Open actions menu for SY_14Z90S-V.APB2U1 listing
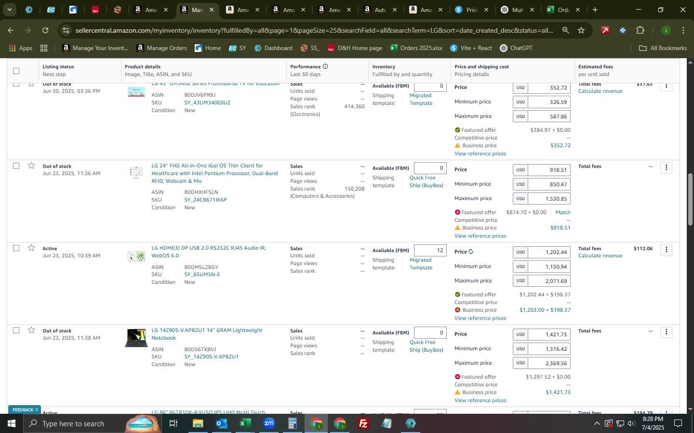 pyautogui.click(x=666, y=332)
